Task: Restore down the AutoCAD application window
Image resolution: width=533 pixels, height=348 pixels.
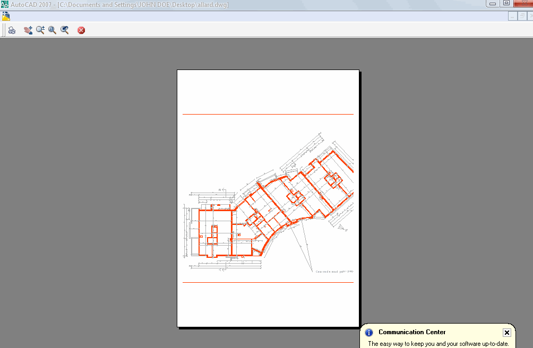Action: click(505, 3)
